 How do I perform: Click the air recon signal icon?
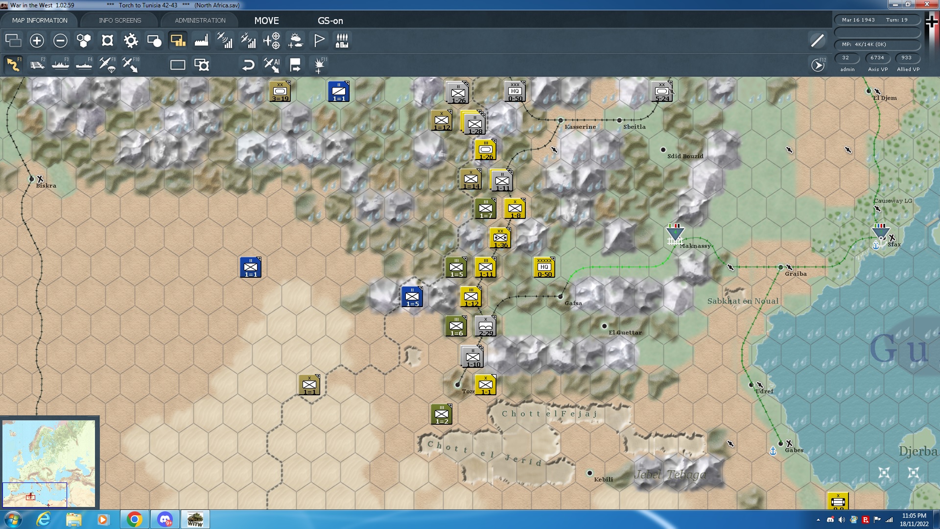[x=225, y=41]
